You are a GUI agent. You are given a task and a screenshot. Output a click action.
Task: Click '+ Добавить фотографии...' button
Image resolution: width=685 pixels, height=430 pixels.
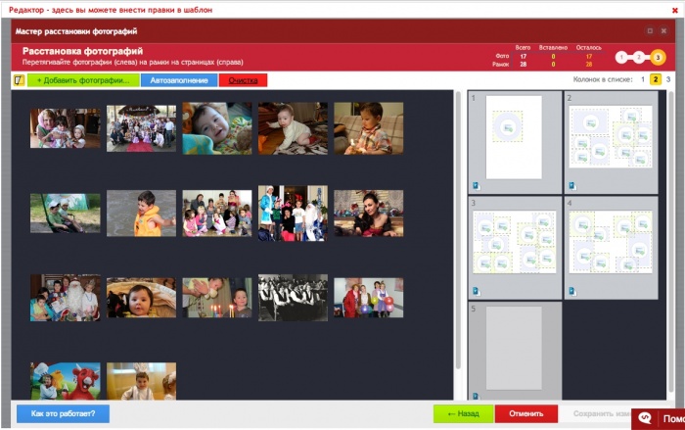pyautogui.click(x=83, y=80)
